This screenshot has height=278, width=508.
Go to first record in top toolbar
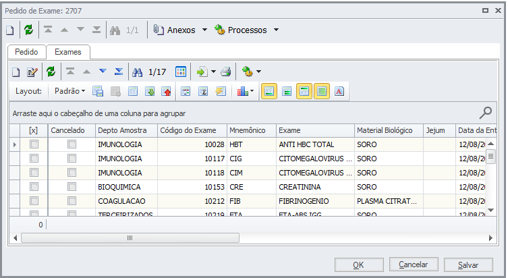tap(48, 30)
